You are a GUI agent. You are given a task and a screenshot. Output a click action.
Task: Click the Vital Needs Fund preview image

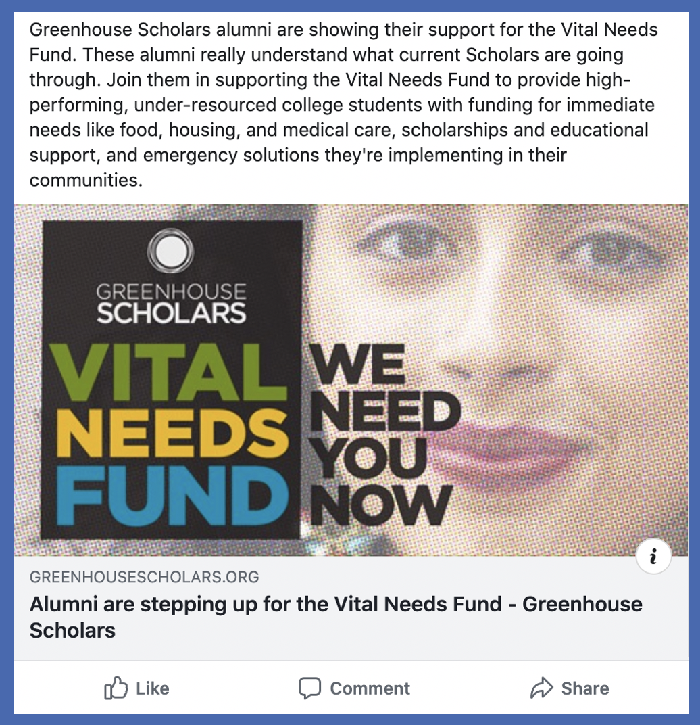[x=351, y=380]
